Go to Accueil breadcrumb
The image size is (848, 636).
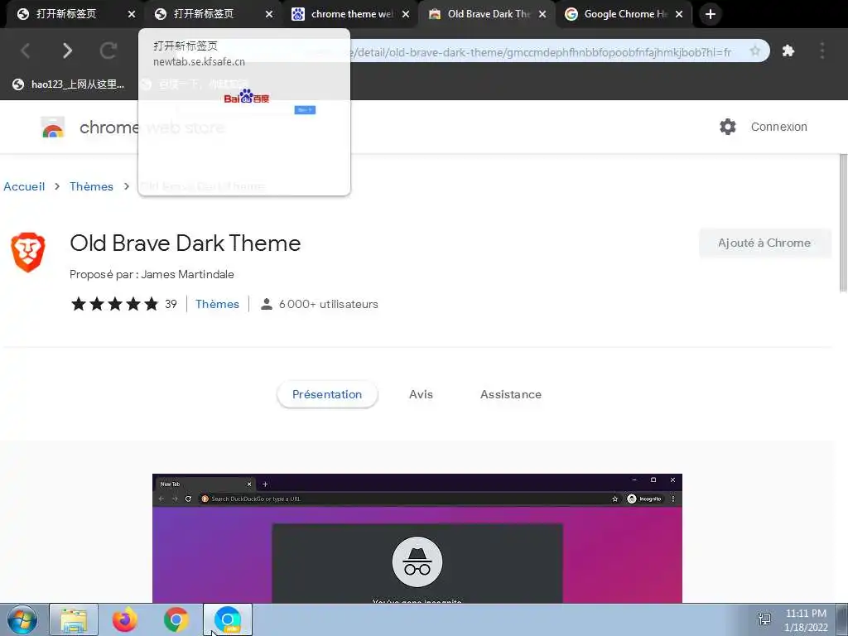(x=24, y=186)
